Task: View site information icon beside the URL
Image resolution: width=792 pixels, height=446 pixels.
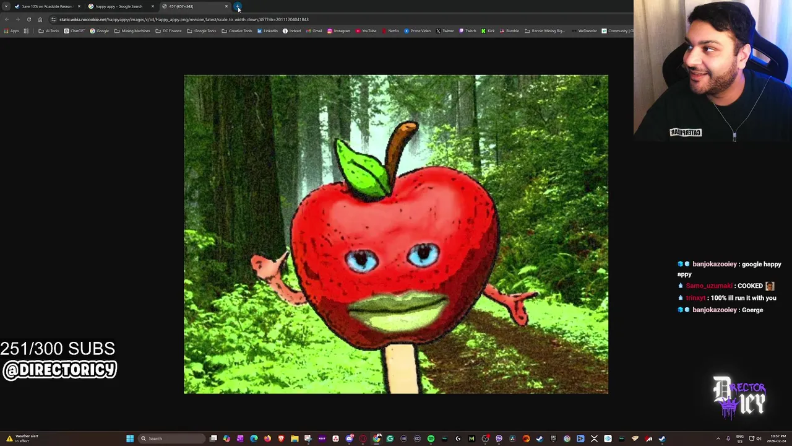Action: point(54,19)
